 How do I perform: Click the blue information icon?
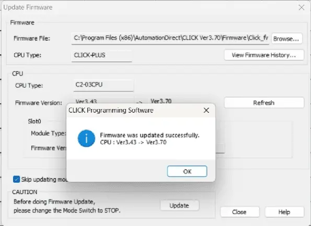click(86, 138)
